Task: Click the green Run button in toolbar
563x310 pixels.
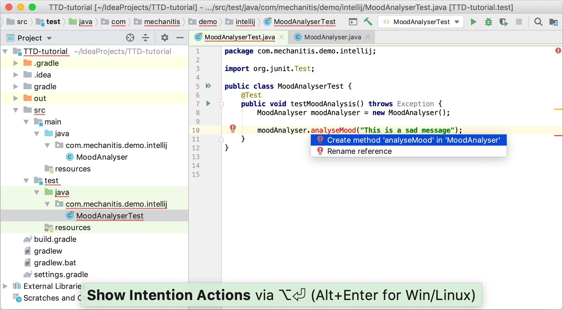Action: tap(473, 22)
